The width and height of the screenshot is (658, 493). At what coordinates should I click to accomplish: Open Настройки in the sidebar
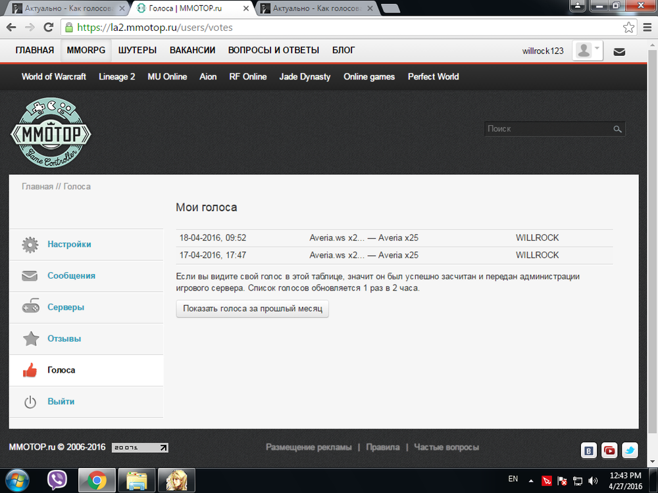click(69, 245)
